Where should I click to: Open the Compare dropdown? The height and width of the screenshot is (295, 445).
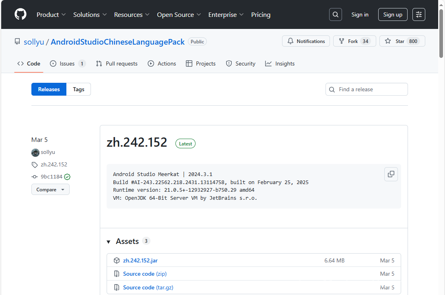click(x=51, y=190)
